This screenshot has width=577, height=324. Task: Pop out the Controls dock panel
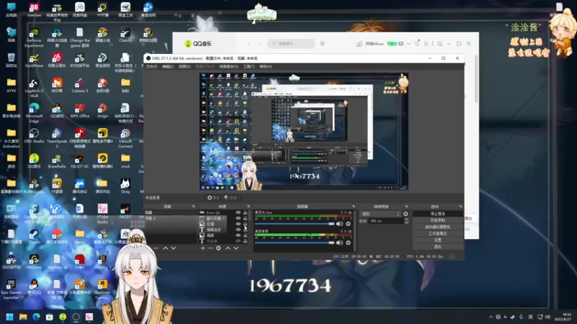click(x=460, y=207)
